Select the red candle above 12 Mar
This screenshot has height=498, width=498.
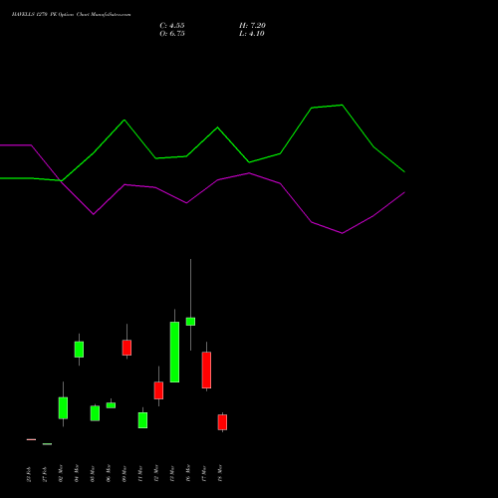[x=158, y=390]
